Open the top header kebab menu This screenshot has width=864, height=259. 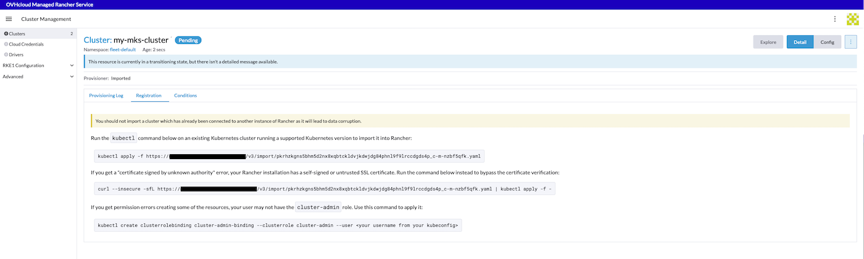(x=835, y=19)
